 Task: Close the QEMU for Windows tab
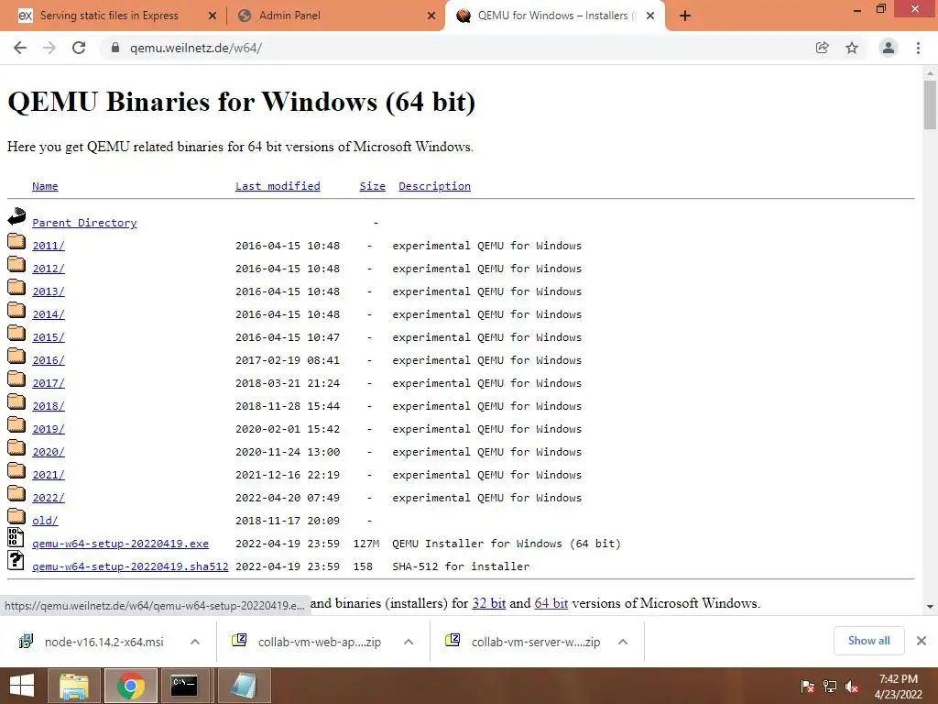650,16
